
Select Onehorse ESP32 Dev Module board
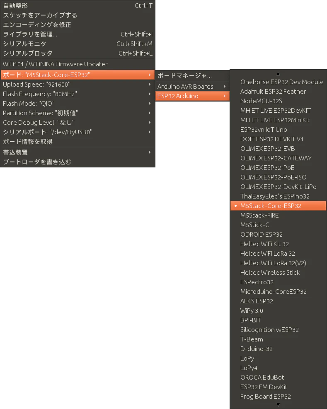[278, 82]
